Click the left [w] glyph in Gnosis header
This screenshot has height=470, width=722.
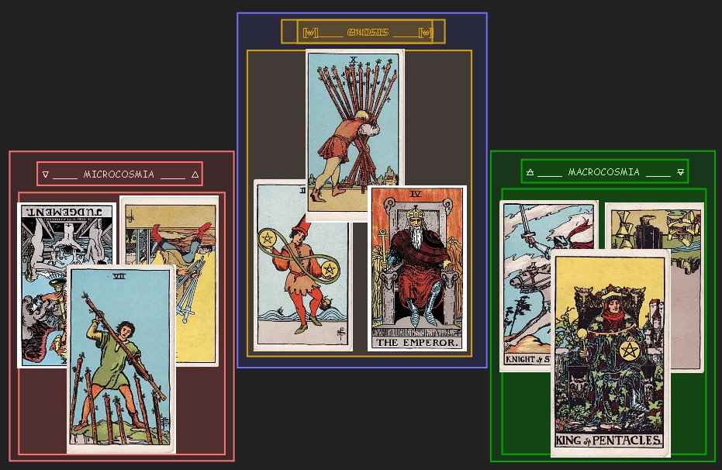(x=310, y=33)
